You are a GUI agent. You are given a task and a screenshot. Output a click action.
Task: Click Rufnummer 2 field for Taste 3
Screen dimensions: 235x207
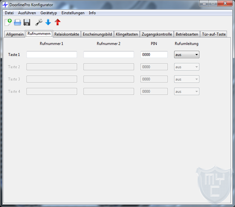[x=109, y=79]
